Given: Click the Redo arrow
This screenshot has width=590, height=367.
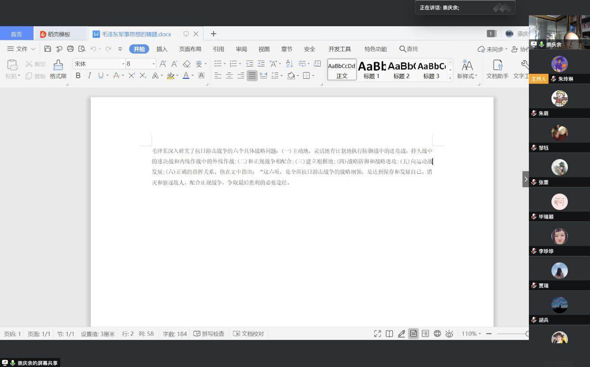Looking at the screenshot, I should click(x=108, y=49).
